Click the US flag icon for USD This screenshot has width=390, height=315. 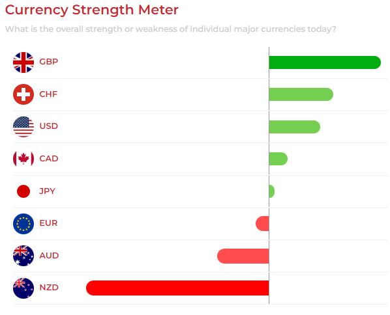[23, 127]
